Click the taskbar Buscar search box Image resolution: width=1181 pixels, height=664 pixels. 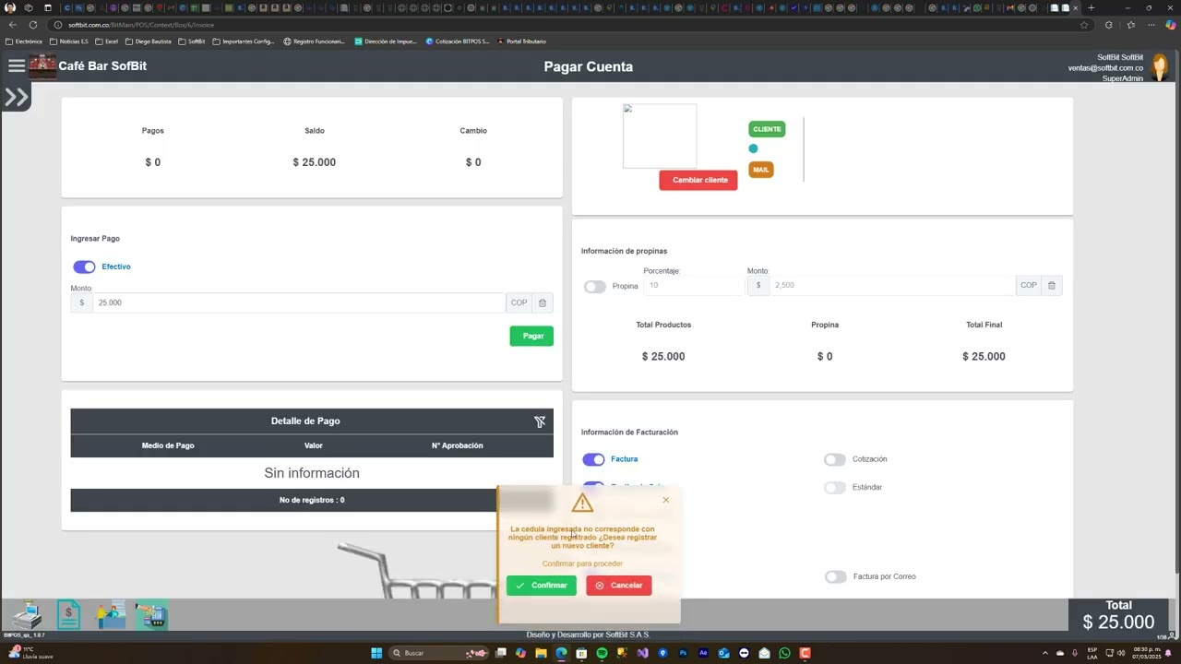(438, 653)
